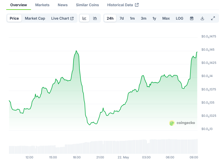Switch to the line chart view icon
The image size is (219, 162).
pyautogui.click(x=84, y=18)
